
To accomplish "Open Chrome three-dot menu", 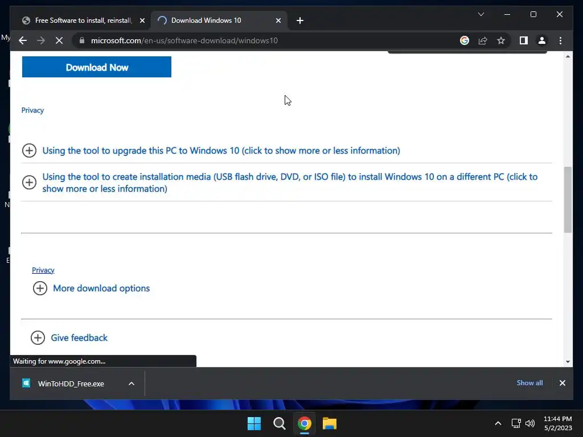I will (x=560, y=40).
